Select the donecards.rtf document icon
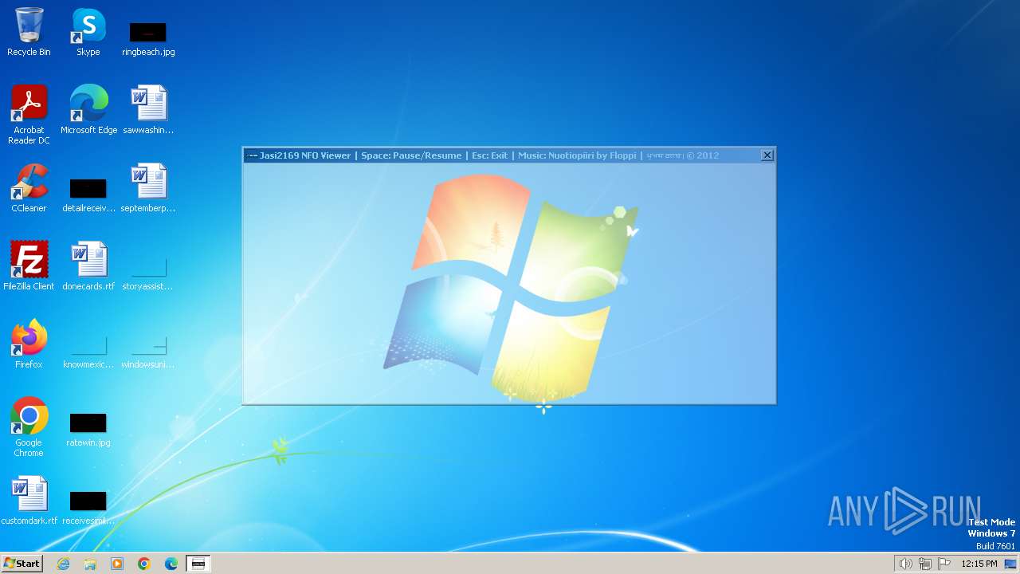The height and width of the screenshot is (574, 1020). (x=88, y=265)
